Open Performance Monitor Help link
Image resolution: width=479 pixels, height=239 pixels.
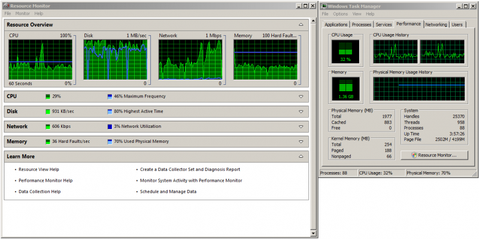[46, 180]
